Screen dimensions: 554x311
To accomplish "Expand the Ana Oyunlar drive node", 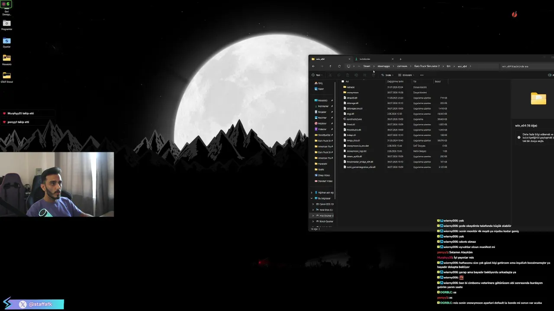I will coord(313,216).
